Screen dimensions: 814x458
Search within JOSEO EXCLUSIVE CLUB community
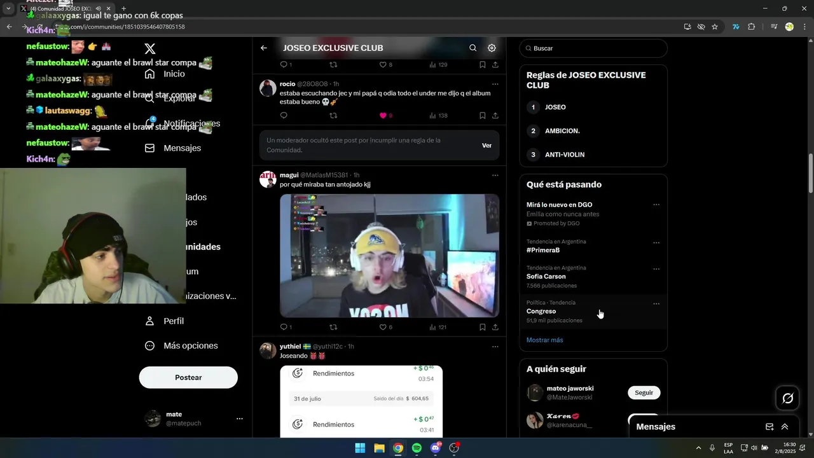(473, 48)
